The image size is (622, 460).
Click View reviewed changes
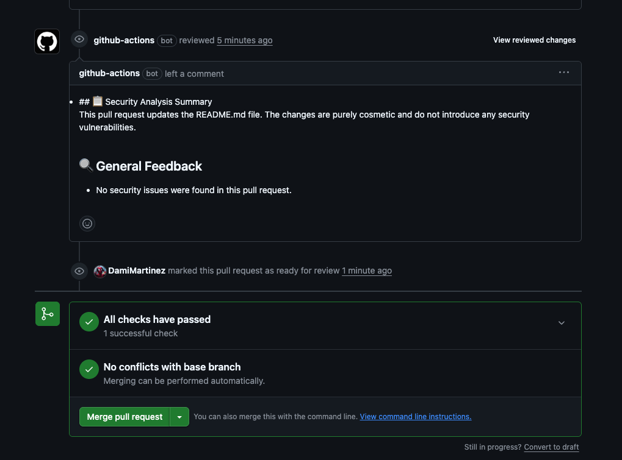(534, 40)
